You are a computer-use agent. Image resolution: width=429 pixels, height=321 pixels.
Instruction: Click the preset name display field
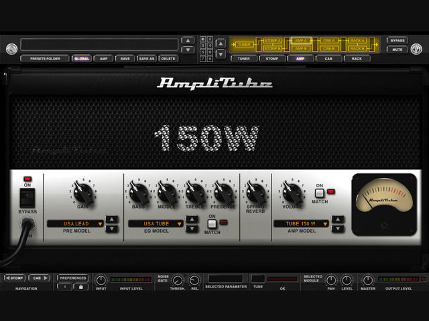click(x=99, y=45)
